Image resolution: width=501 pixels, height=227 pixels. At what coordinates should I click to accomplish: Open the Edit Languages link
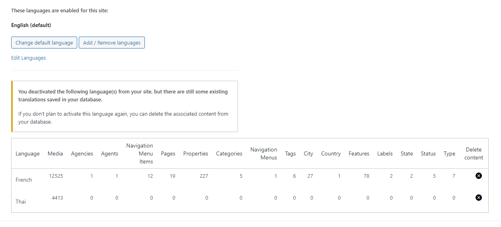pos(29,58)
